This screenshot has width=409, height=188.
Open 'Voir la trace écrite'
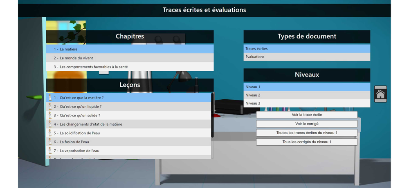coord(307,115)
